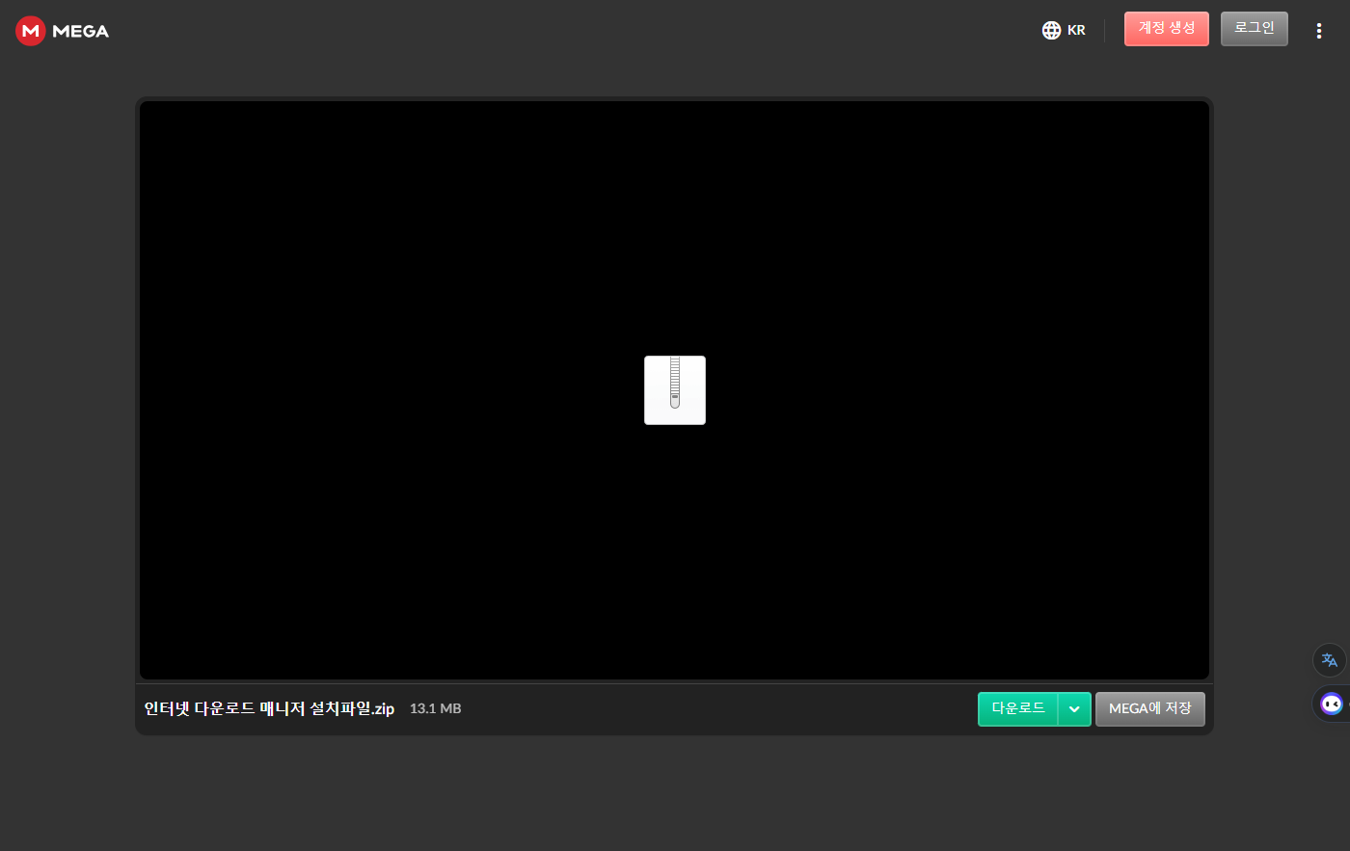Select the file name 인터넷 다운로드 매니저 설치파일.zip

pyautogui.click(x=269, y=708)
